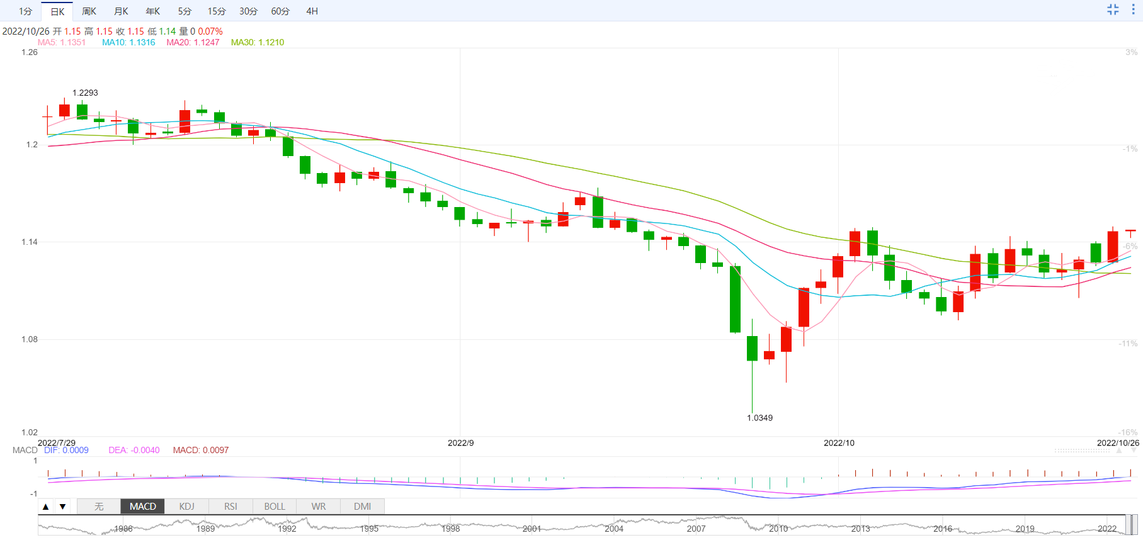Click the red MACD: 0.0097 value label
This screenshot has width=1143, height=545.
[201, 450]
